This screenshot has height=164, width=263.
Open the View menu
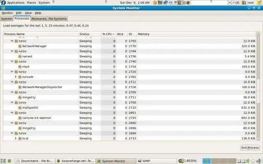tap(28, 13)
